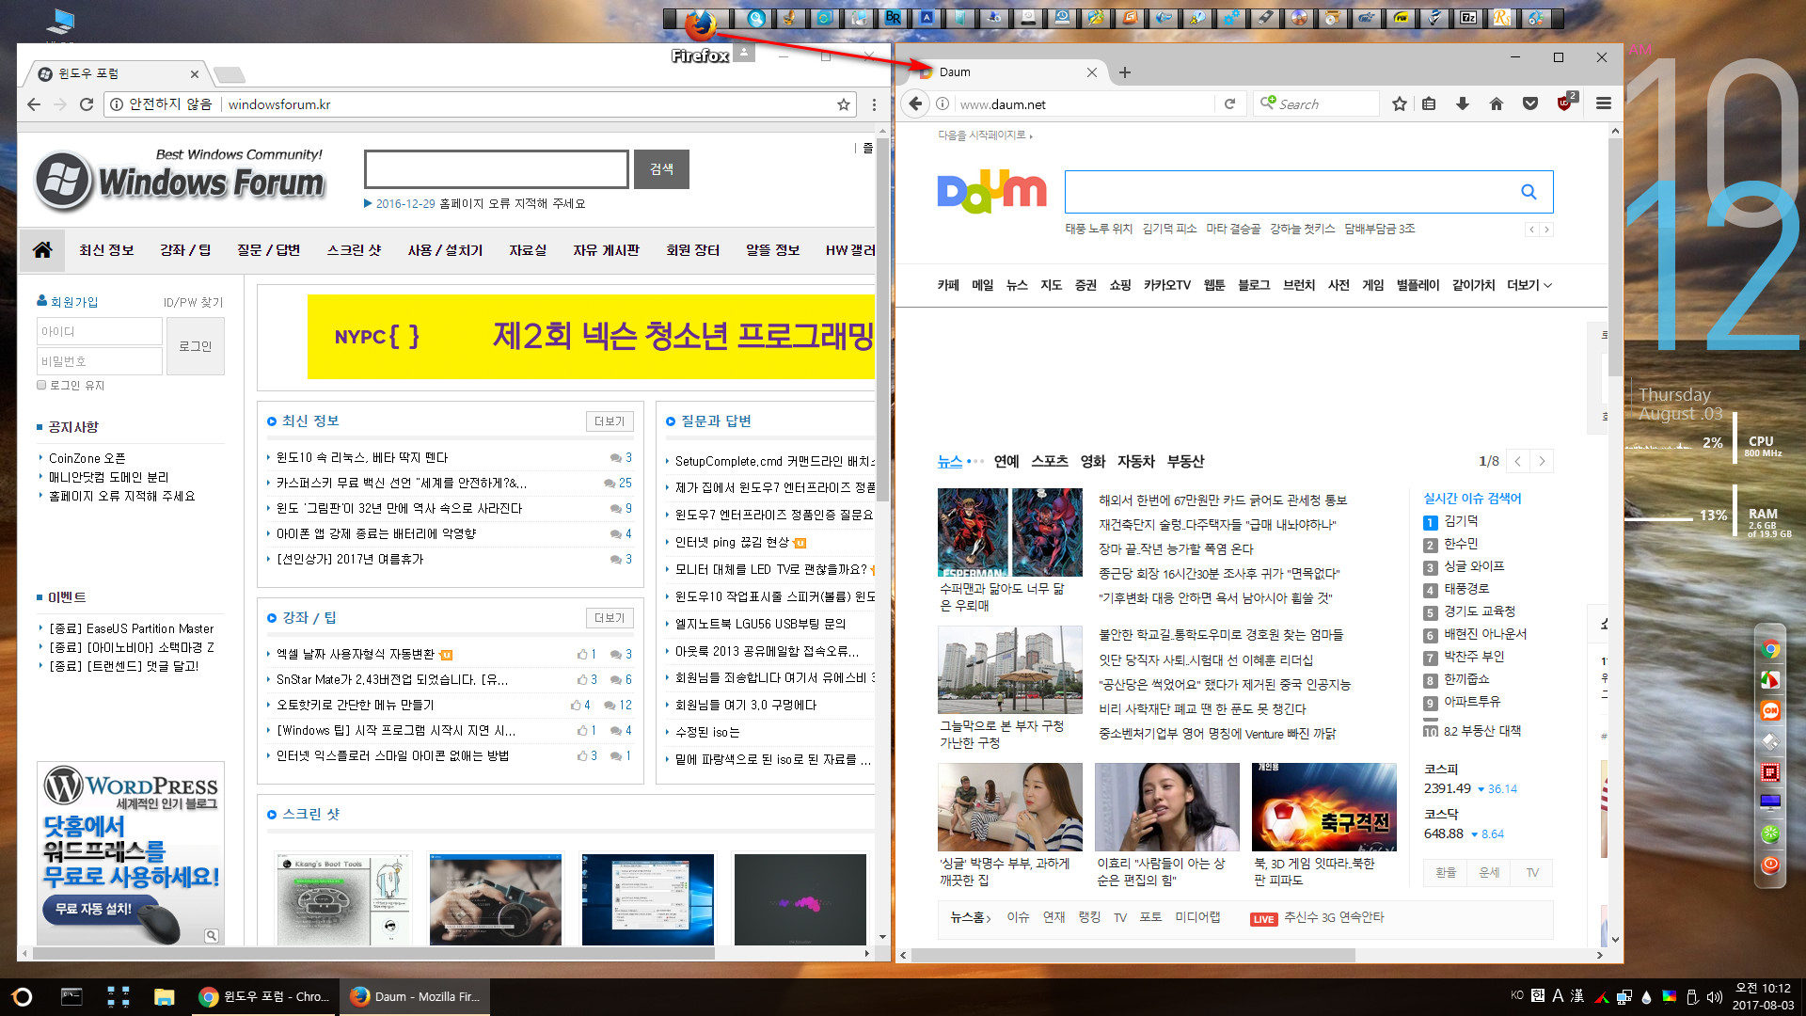Image resolution: width=1806 pixels, height=1016 pixels.
Task: Open the Firefox hamburger menu
Action: [1604, 104]
